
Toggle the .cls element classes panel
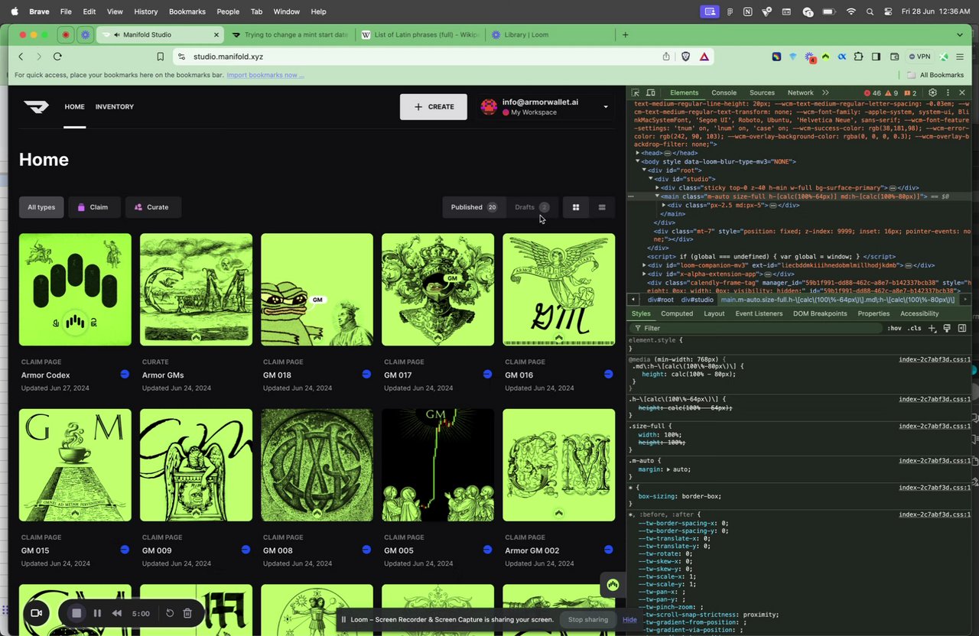coord(914,328)
